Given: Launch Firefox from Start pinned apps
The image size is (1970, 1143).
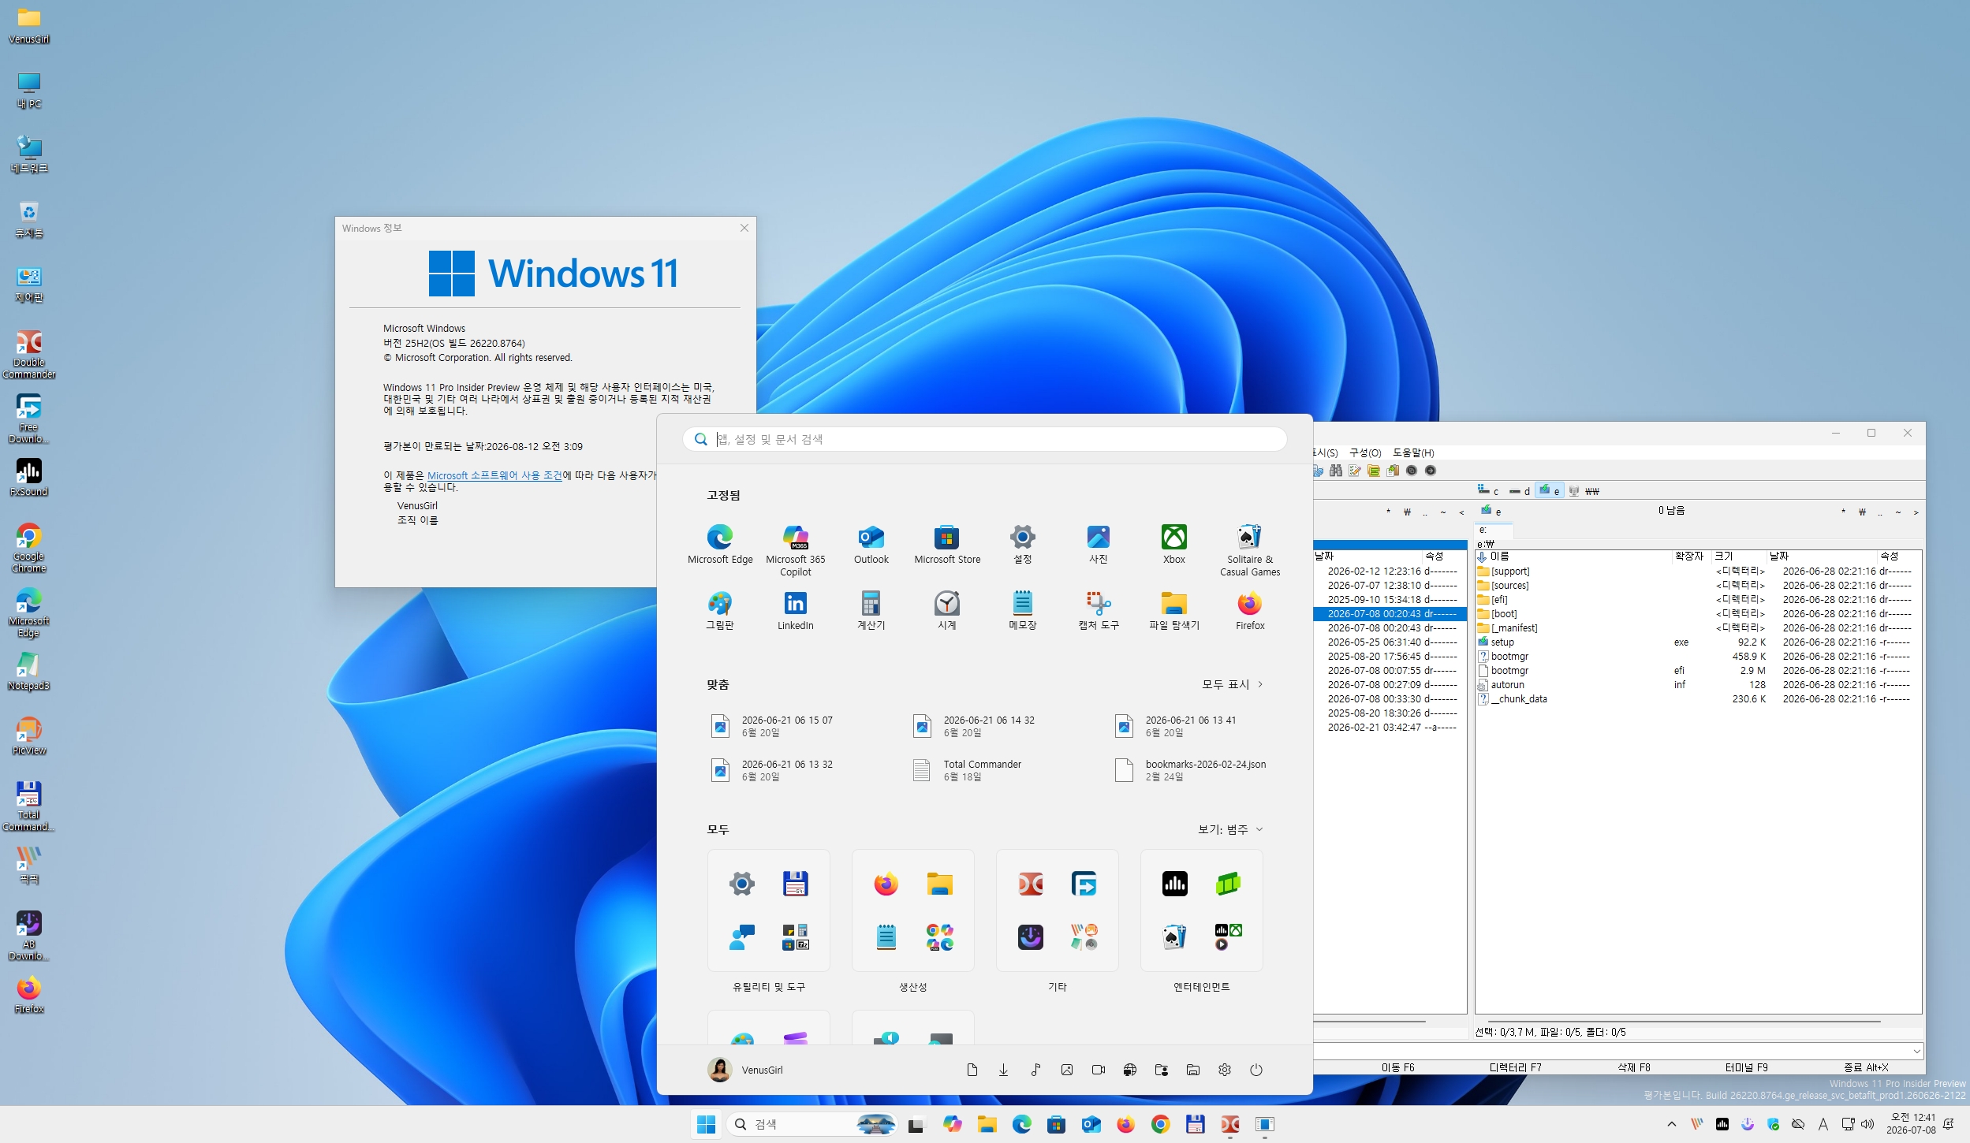Looking at the screenshot, I should tap(1250, 611).
